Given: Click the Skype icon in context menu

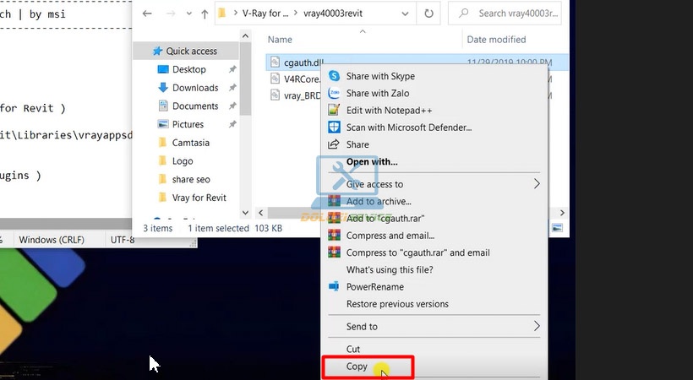Looking at the screenshot, I should click(x=334, y=76).
